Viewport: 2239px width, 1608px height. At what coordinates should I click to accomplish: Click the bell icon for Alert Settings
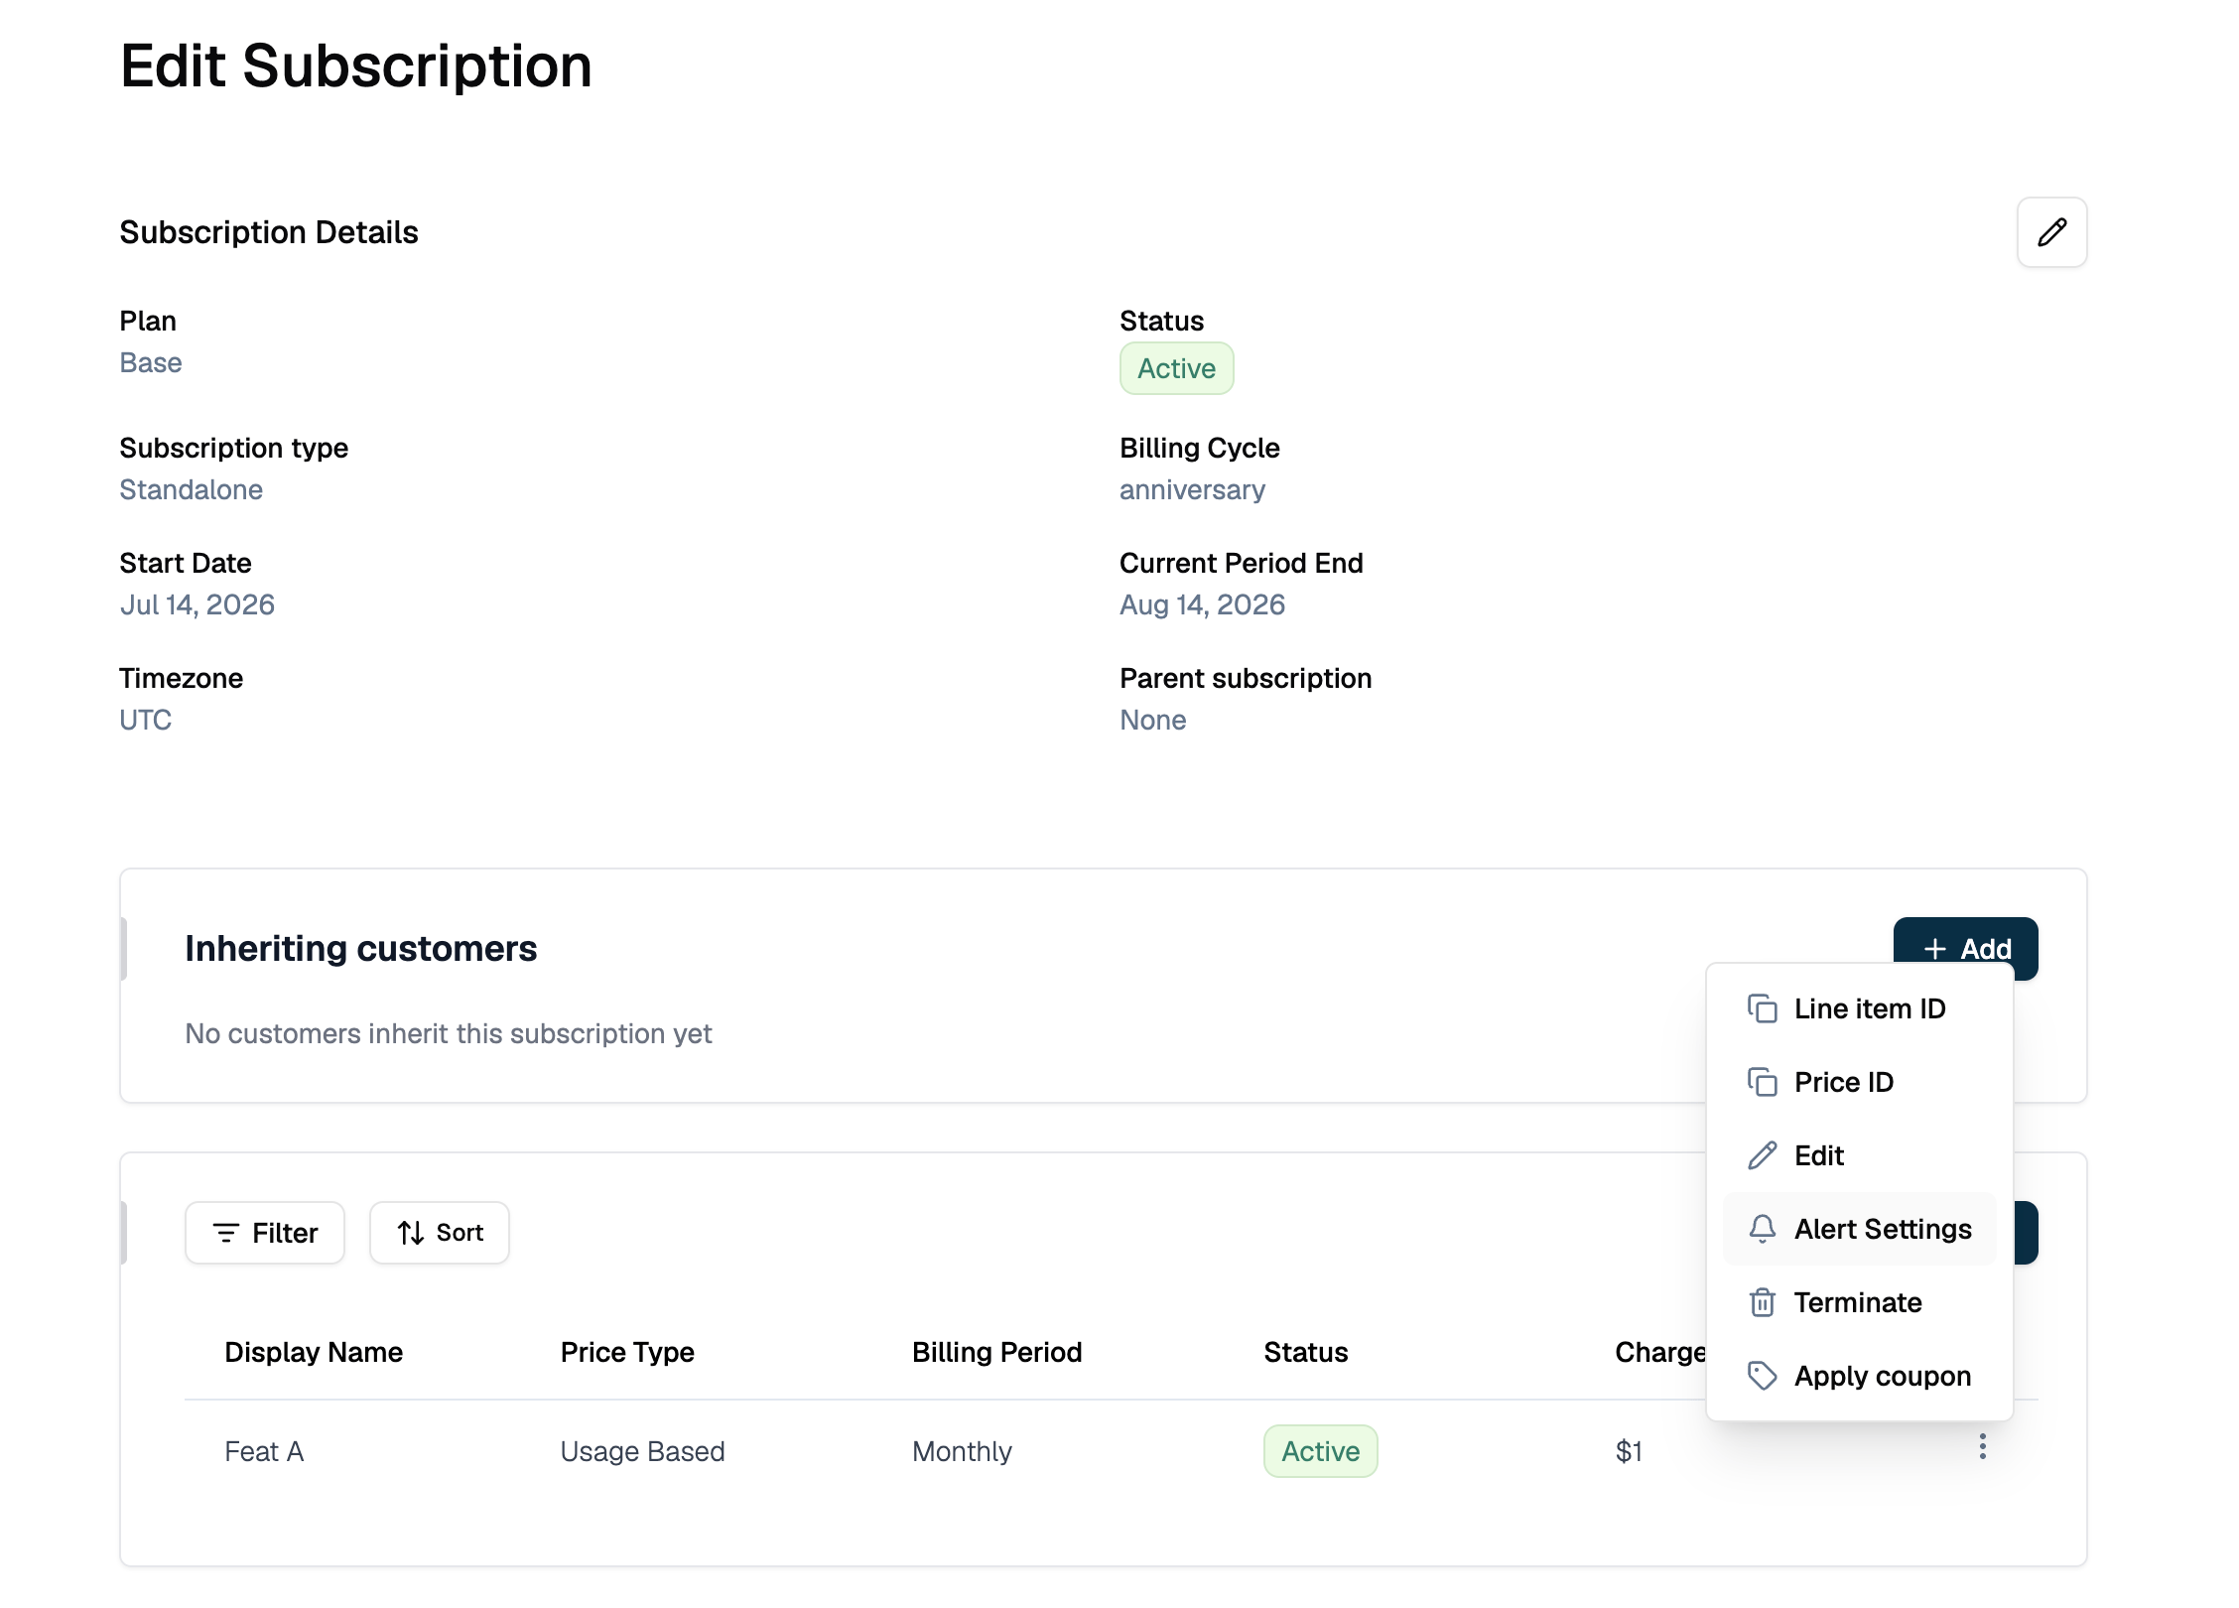(x=1762, y=1229)
